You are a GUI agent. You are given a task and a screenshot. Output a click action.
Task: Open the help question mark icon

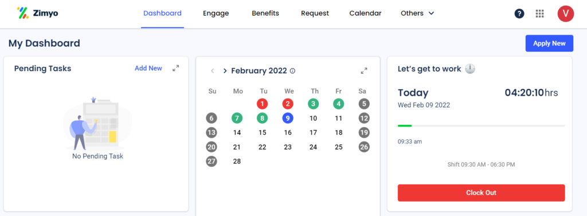519,14
